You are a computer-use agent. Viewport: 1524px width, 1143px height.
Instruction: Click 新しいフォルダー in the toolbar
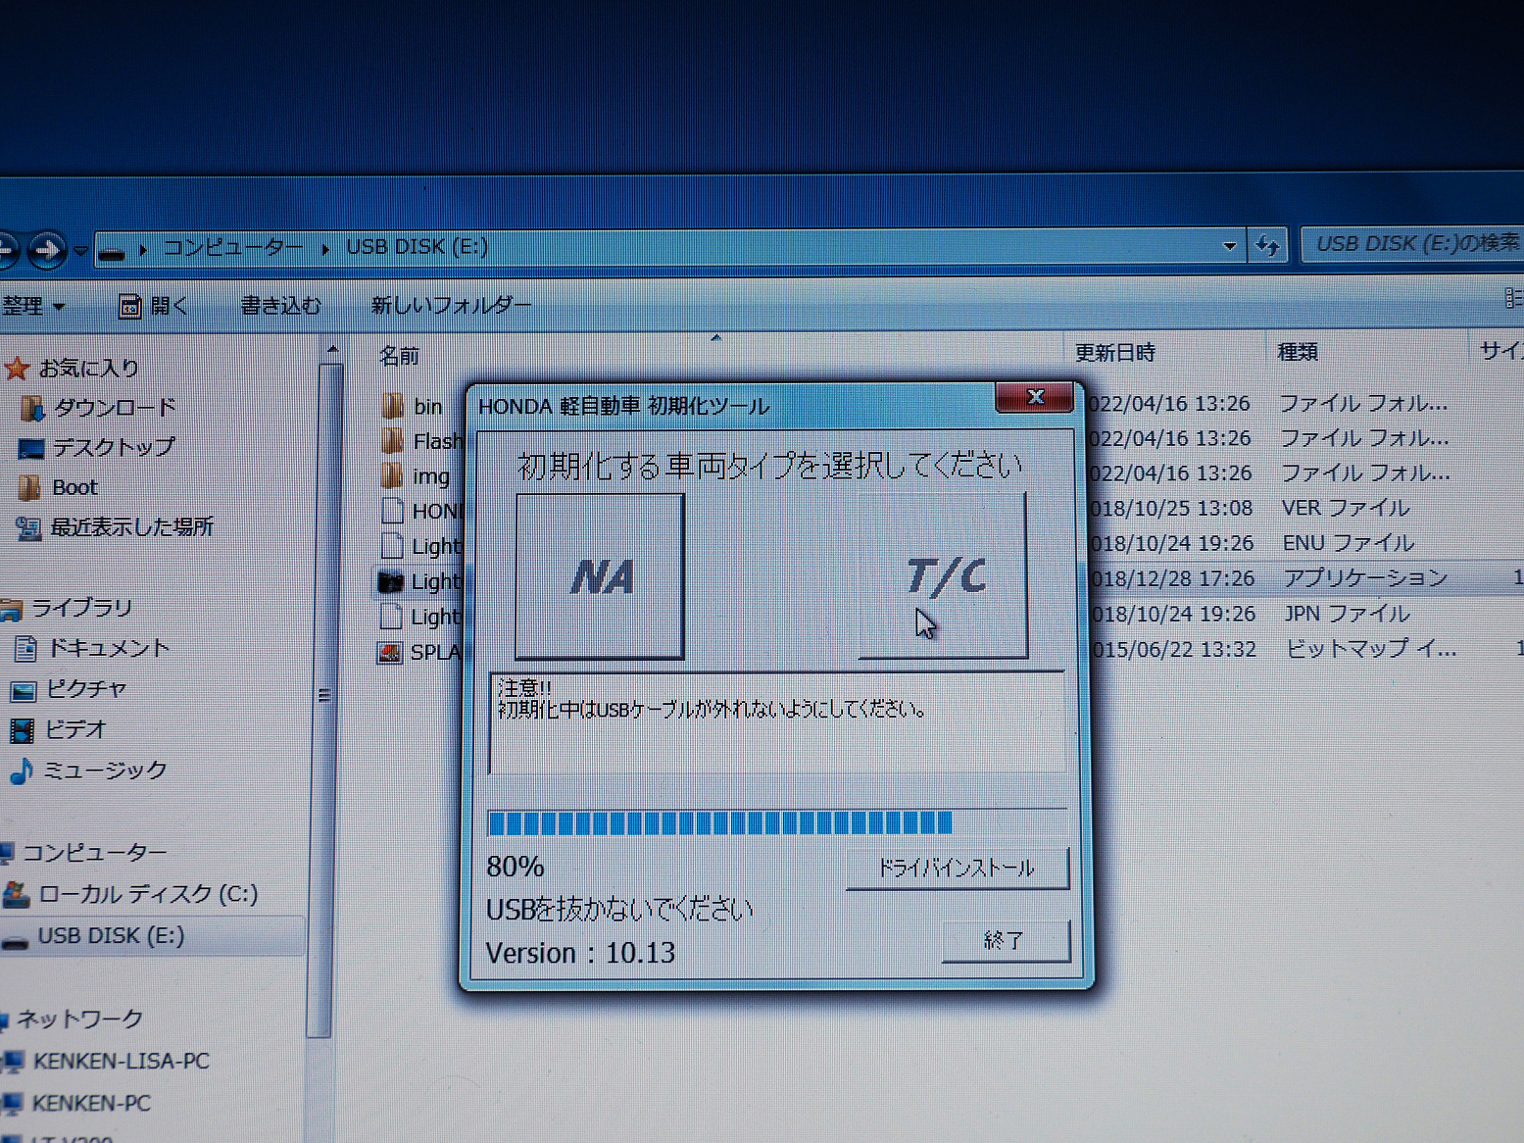(x=451, y=306)
